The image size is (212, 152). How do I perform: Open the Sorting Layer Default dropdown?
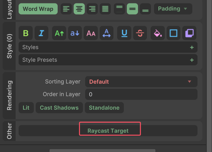[141, 82]
